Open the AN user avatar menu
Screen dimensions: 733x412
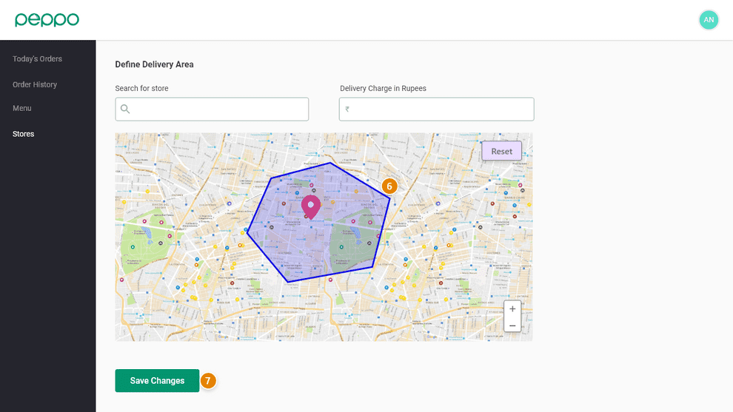[709, 20]
